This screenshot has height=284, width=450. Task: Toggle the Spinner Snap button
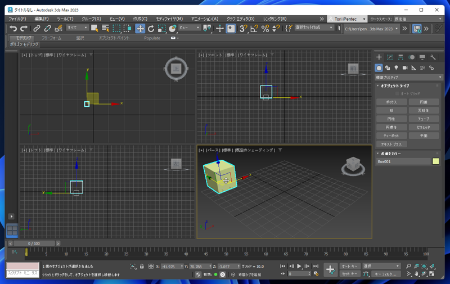(276, 28)
